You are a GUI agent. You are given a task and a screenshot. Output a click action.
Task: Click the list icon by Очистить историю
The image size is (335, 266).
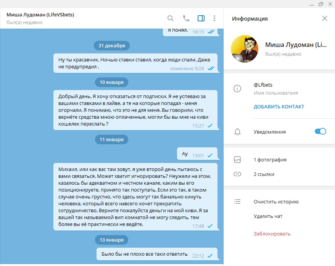(x=237, y=202)
